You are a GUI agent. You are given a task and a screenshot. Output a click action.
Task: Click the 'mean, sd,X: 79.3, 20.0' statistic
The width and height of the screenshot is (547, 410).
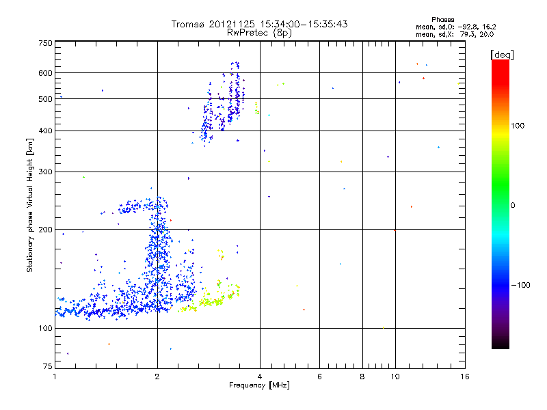[x=455, y=34]
